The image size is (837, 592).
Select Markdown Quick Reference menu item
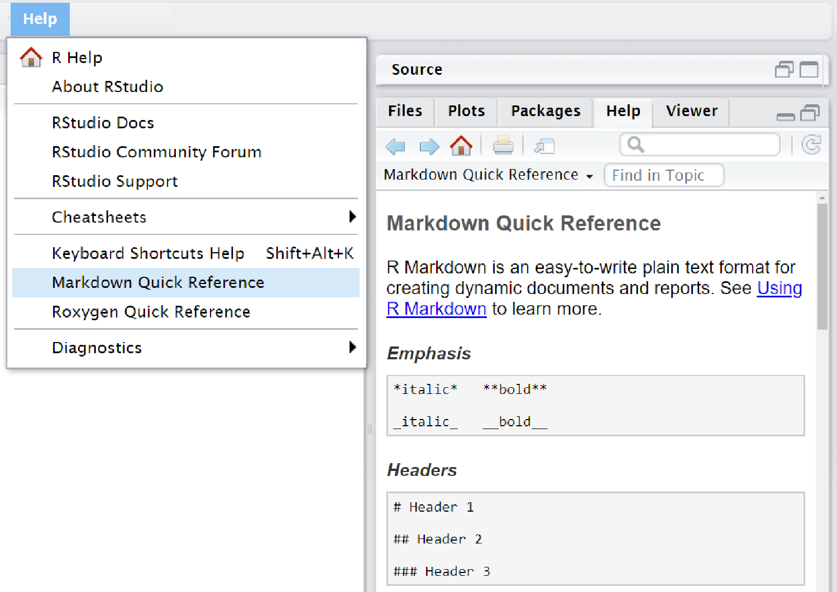pos(186,282)
